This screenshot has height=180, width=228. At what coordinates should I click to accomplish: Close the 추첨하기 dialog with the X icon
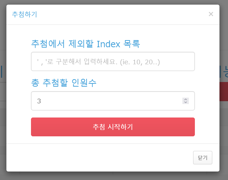(x=211, y=14)
